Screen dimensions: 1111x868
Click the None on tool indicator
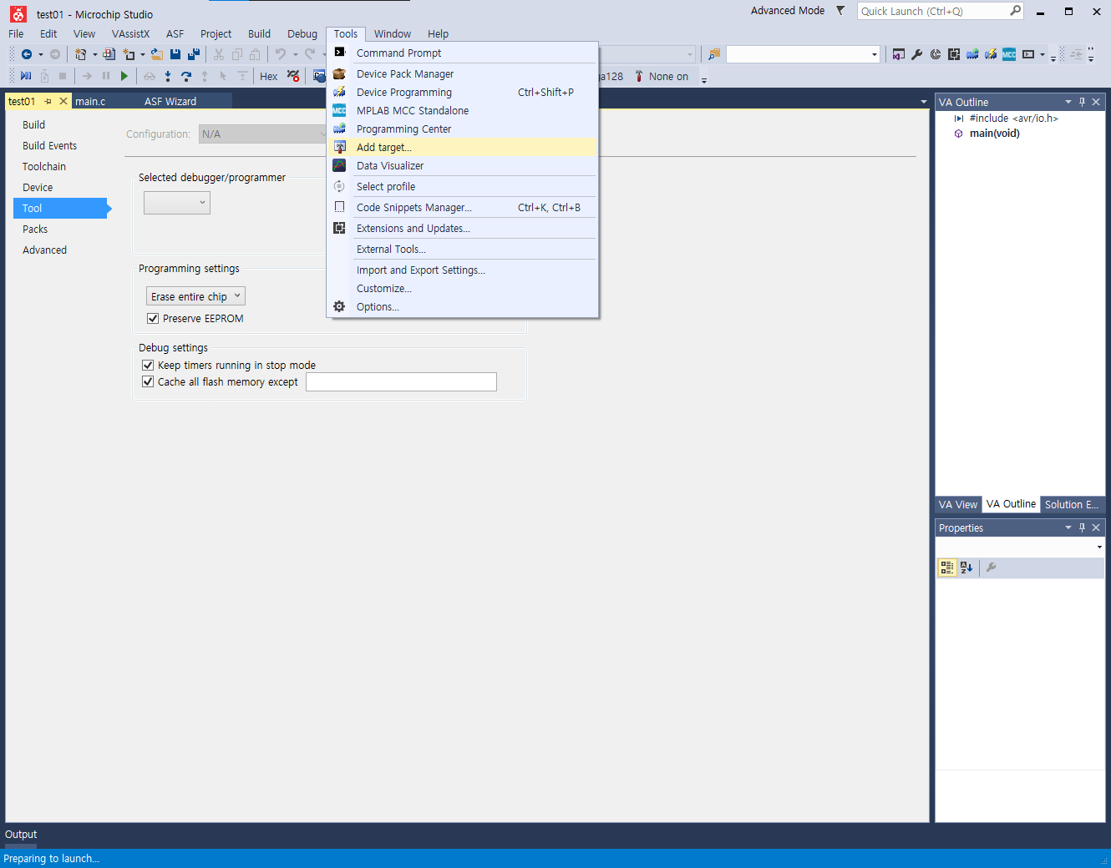(x=662, y=76)
